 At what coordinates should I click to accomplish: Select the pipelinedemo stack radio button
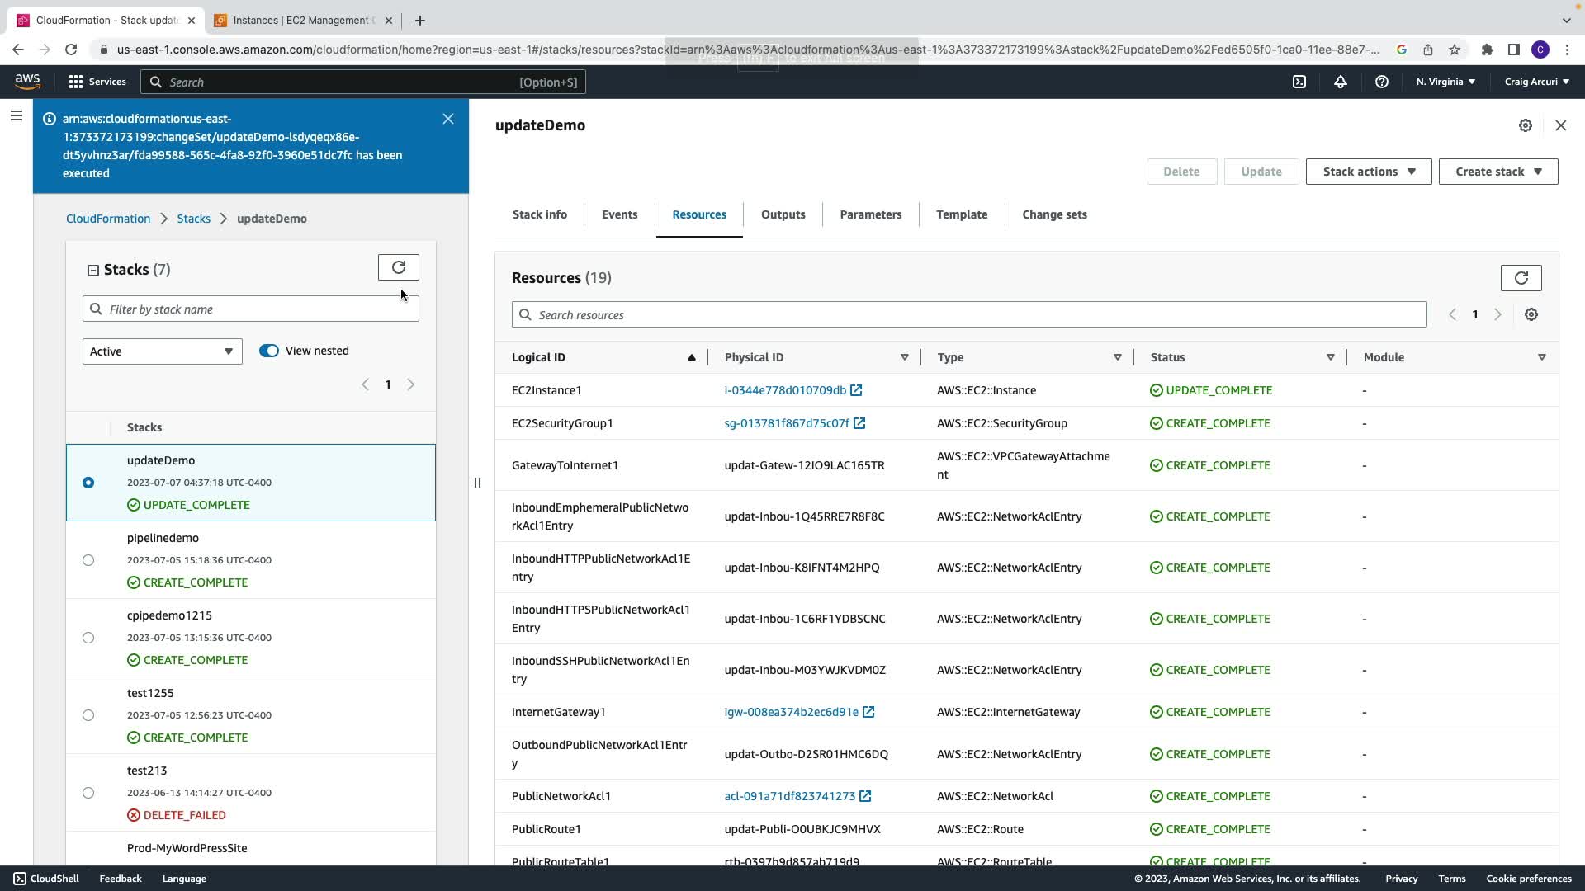click(x=88, y=560)
